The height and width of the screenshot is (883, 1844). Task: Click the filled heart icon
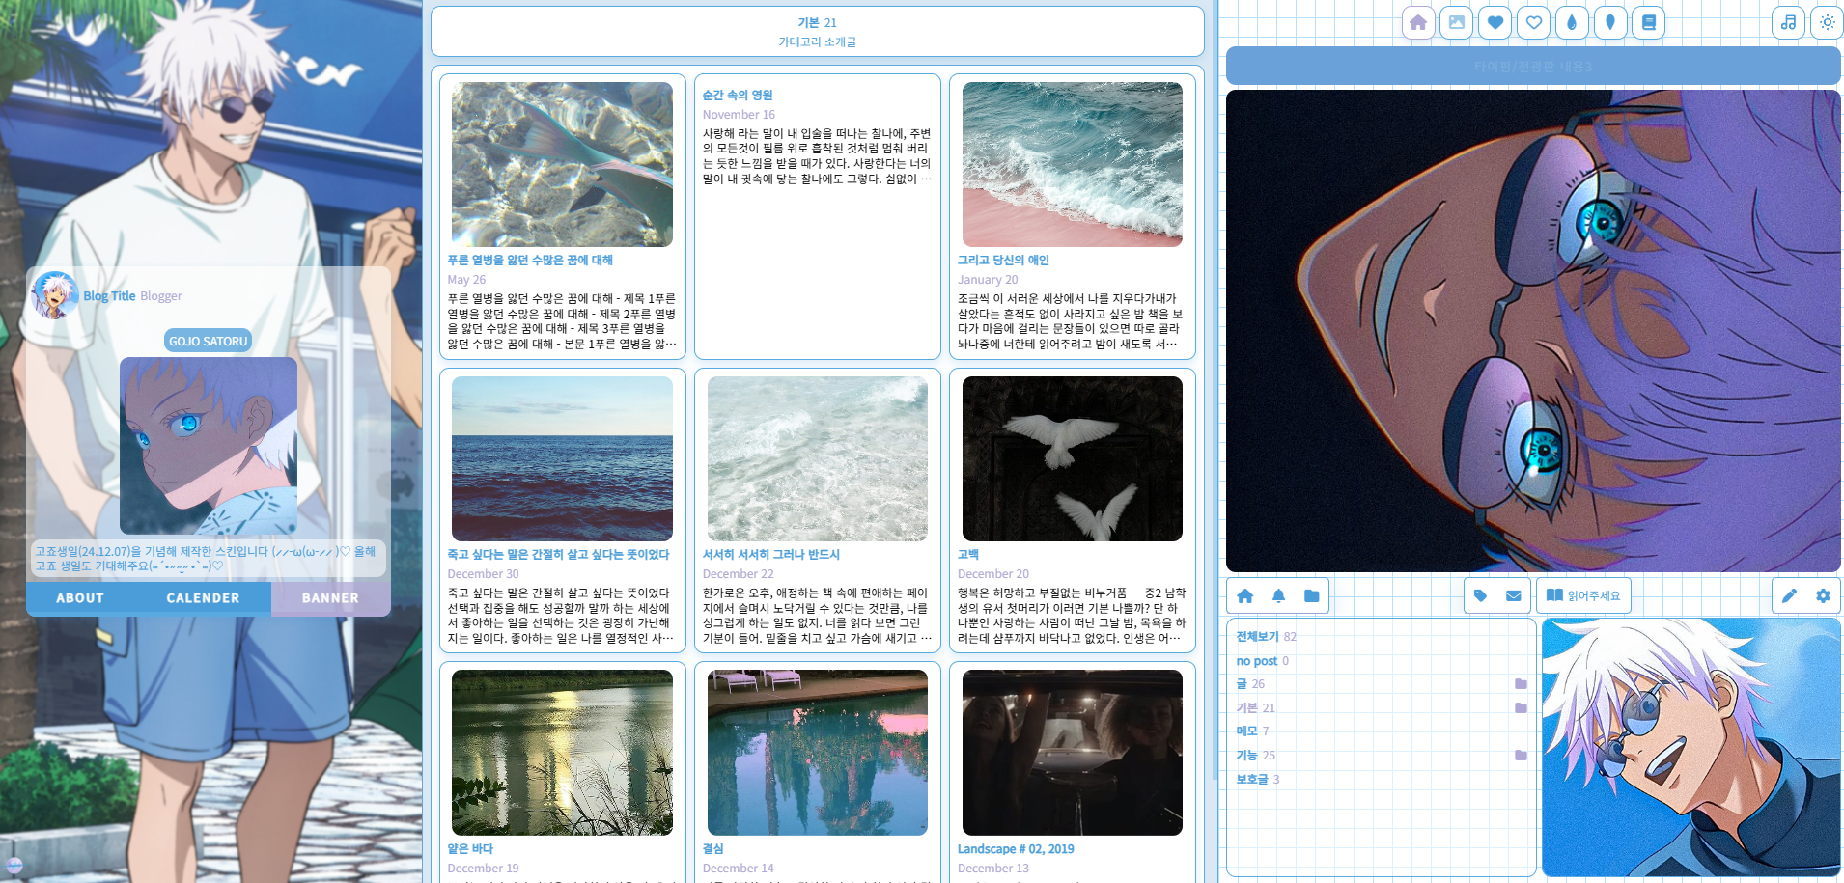tap(1495, 22)
